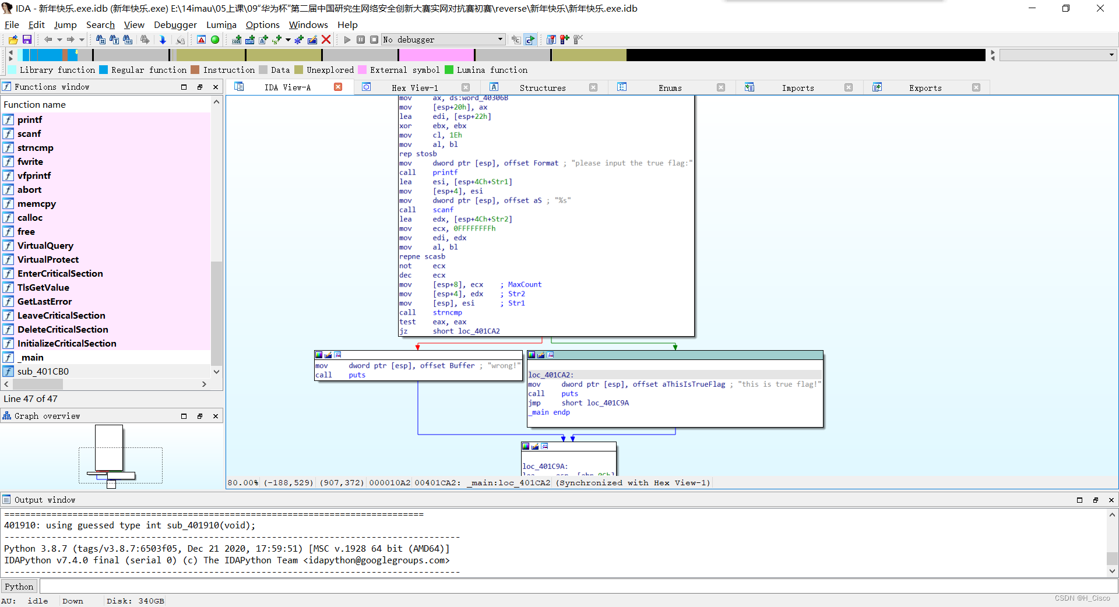Click the Python button below Output window
1119x607 pixels.
click(x=19, y=587)
